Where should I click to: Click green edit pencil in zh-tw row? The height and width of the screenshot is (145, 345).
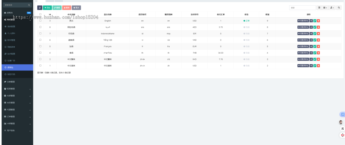pyautogui.click(x=315, y=59)
